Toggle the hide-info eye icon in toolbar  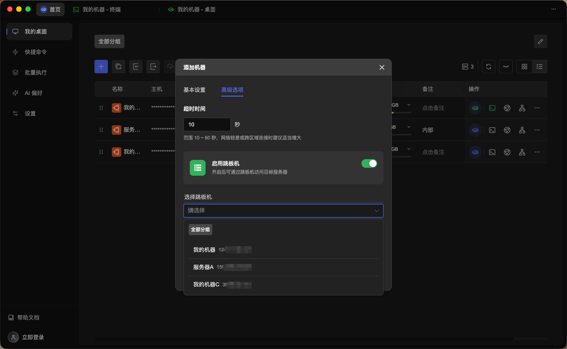point(506,67)
